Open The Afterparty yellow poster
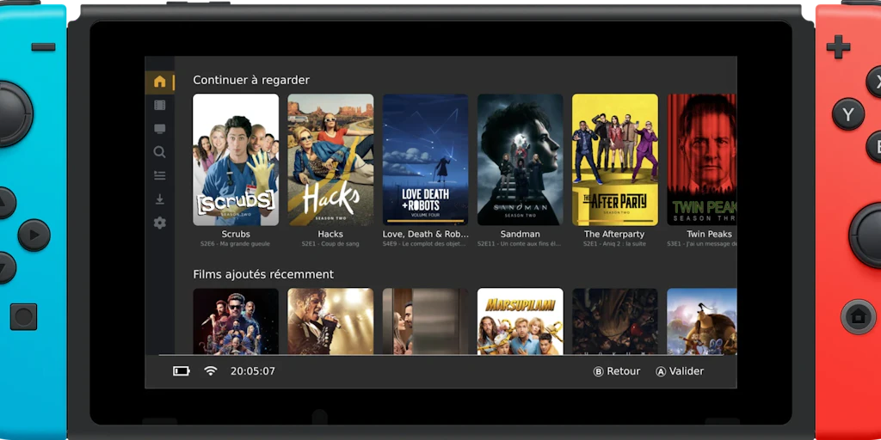Image resolution: width=881 pixels, height=440 pixels. coord(615,159)
